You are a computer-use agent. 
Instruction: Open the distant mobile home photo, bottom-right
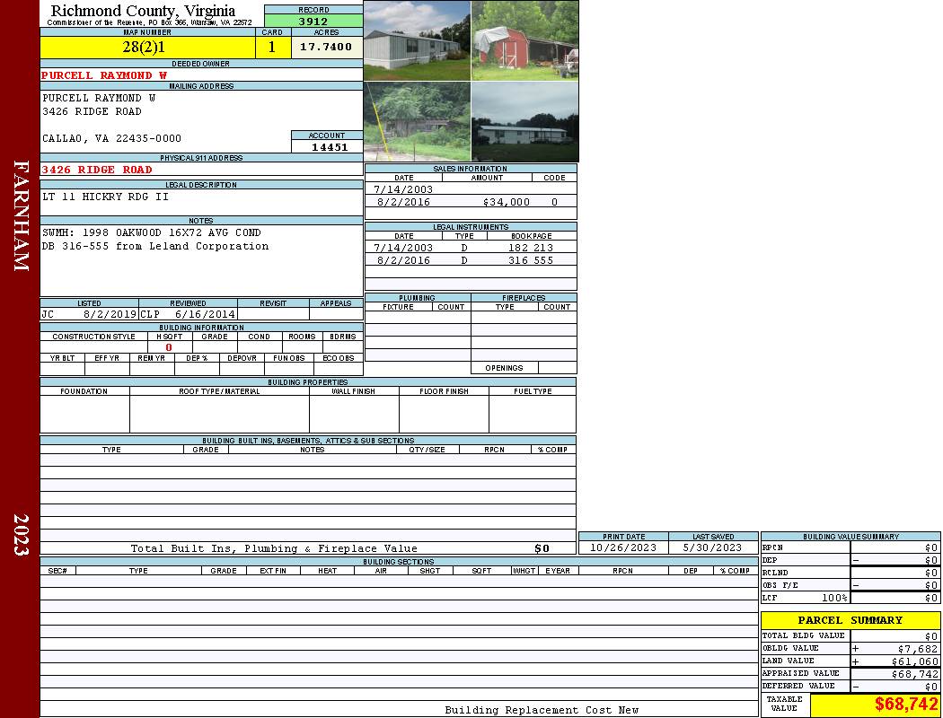pos(525,121)
